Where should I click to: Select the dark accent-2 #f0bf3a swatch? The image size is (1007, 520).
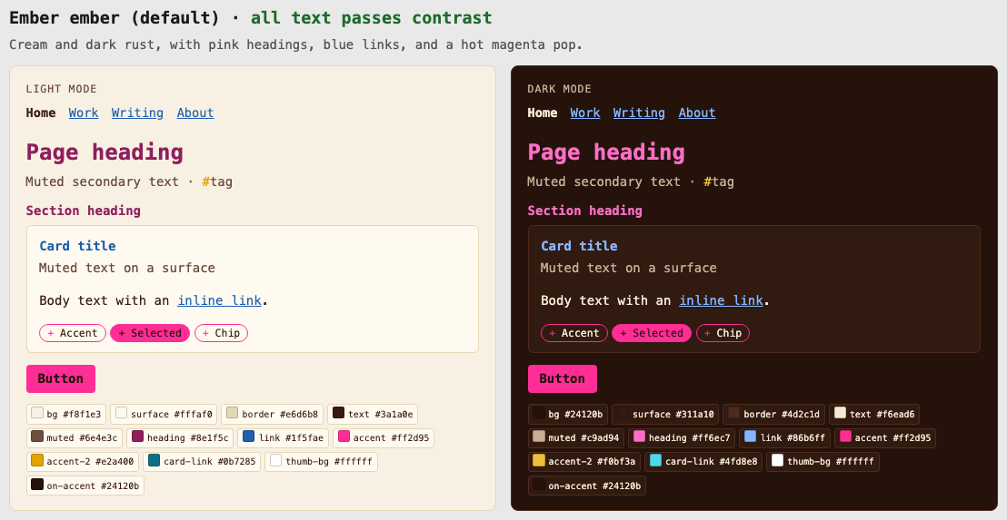point(584,462)
